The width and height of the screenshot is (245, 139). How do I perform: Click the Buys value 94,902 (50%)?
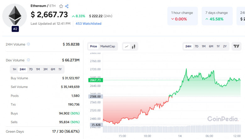(69, 113)
